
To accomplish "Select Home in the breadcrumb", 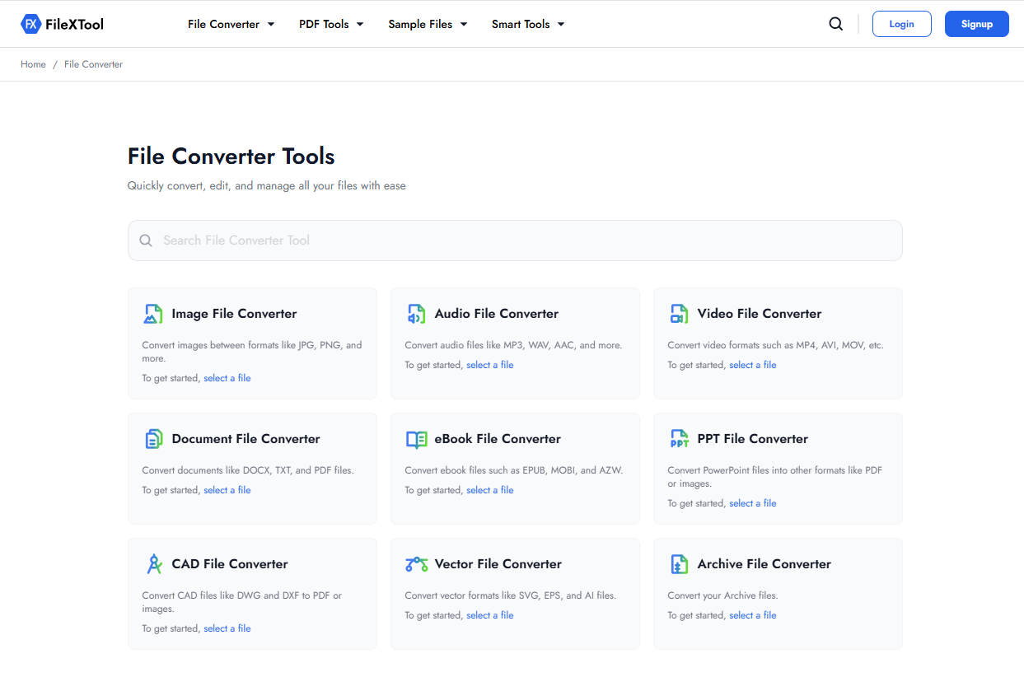I will click(x=33, y=63).
